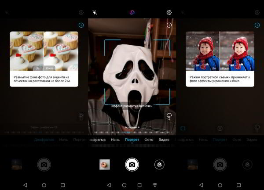Toggle the beauty smiley face icon
Image resolution: width=264 pixels, height=190 pixels.
pyautogui.click(x=169, y=116)
